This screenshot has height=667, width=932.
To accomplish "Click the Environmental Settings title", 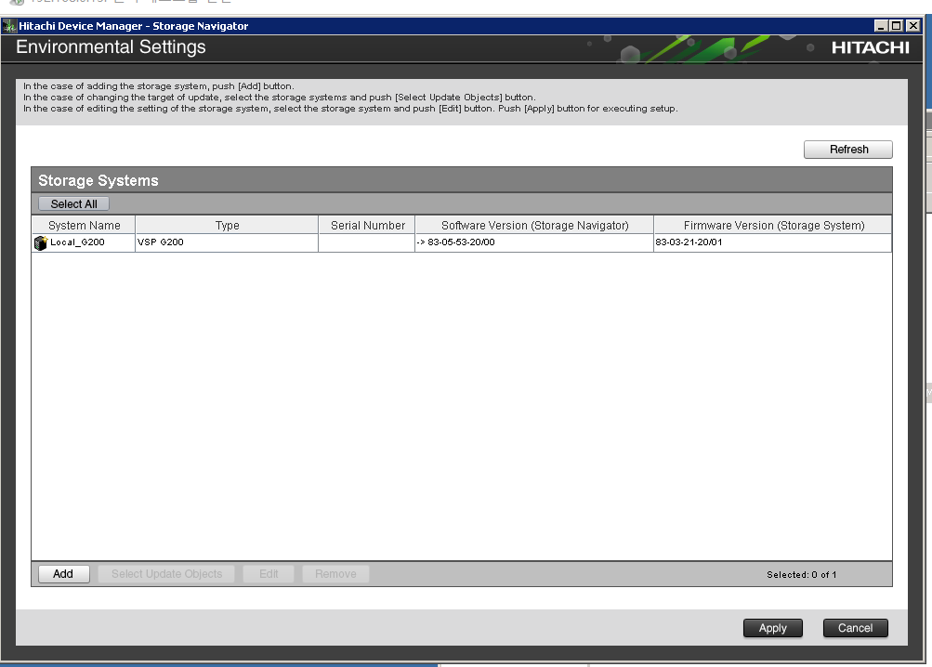I will coord(111,47).
